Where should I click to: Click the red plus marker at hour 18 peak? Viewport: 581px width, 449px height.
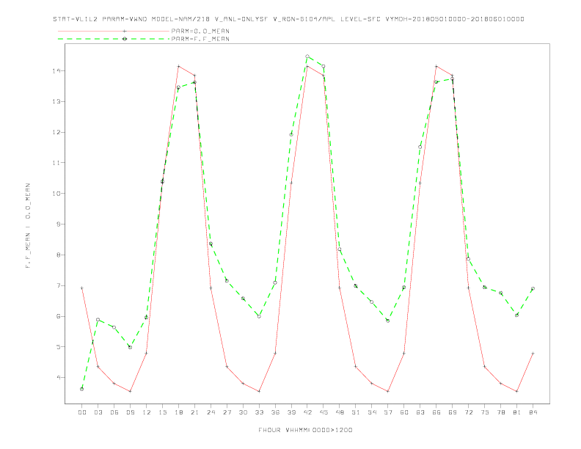click(178, 66)
